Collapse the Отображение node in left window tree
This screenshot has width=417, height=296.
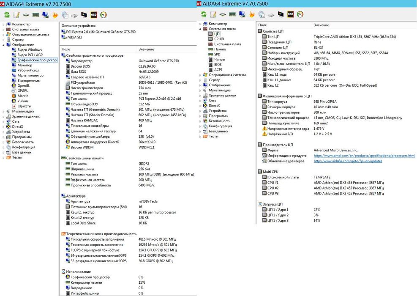click(x=3, y=45)
